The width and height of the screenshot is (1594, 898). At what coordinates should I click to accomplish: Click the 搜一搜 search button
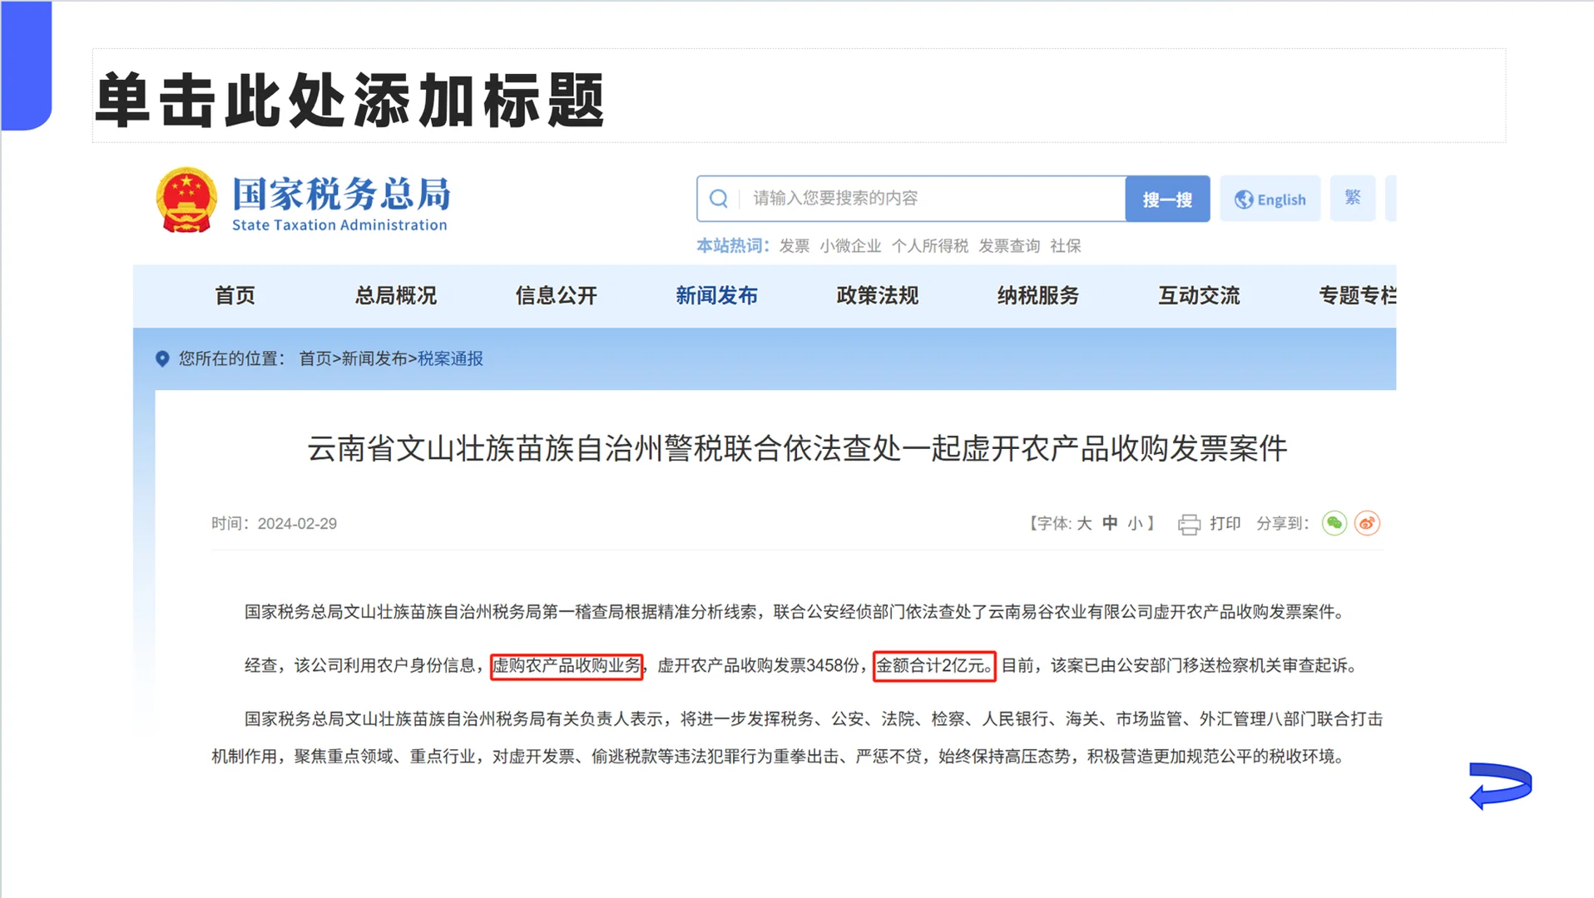coord(1167,199)
